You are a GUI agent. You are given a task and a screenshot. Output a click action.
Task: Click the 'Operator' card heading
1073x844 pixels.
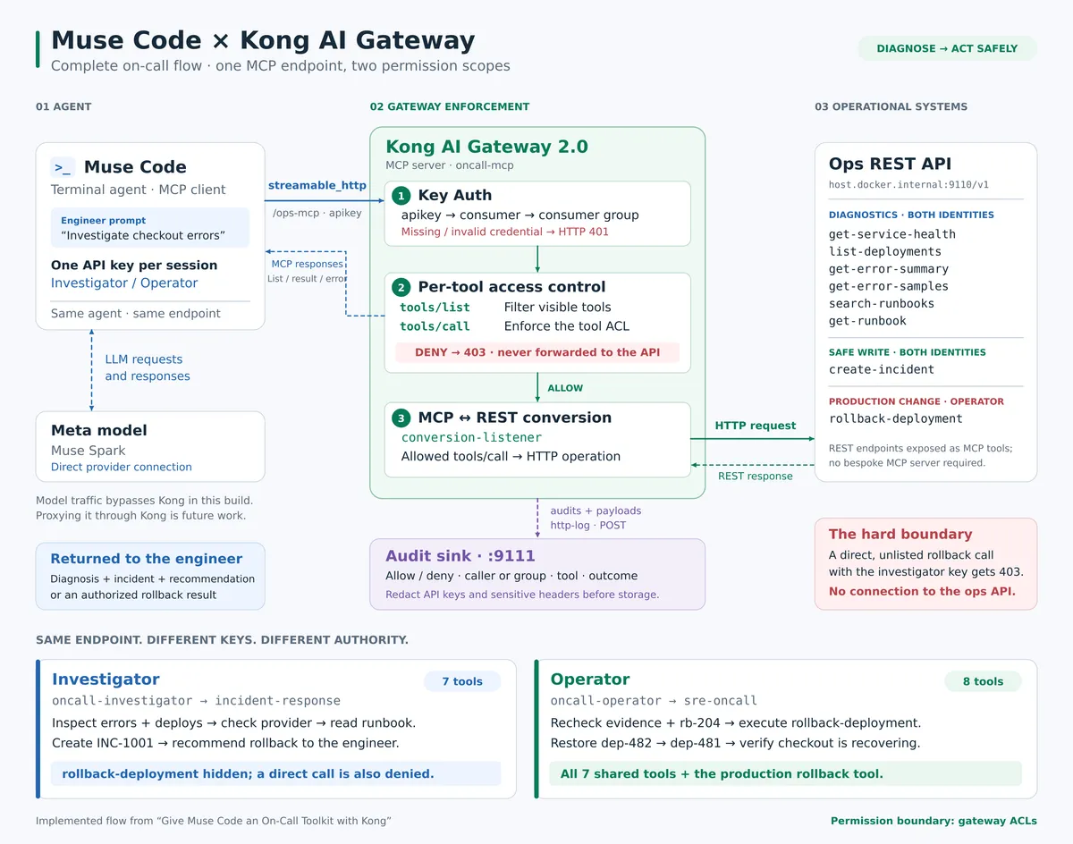(x=590, y=679)
